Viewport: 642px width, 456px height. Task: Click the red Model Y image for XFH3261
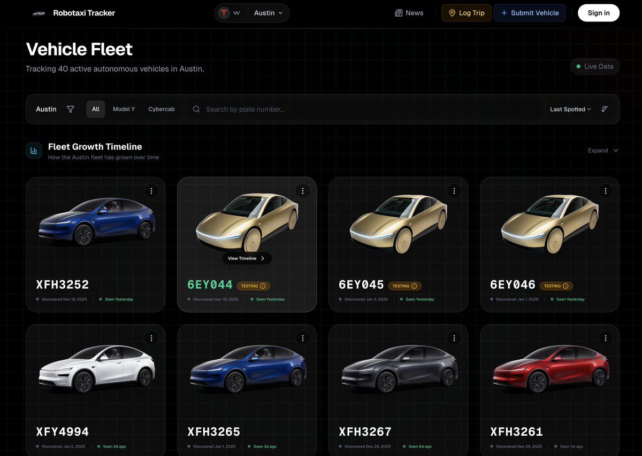(551, 369)
